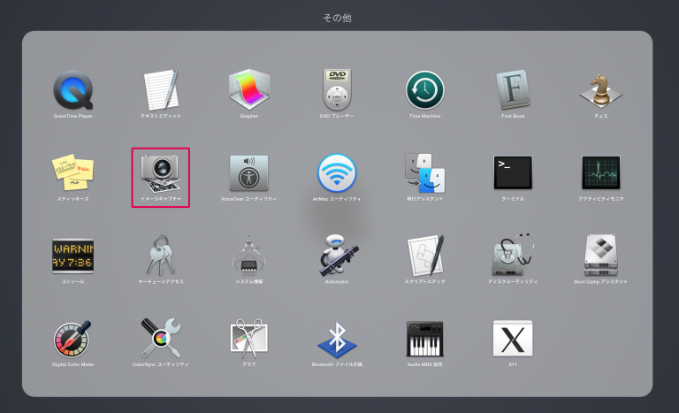Launch the テキストエディット app
679x413 pixels.
click(161, 90)
